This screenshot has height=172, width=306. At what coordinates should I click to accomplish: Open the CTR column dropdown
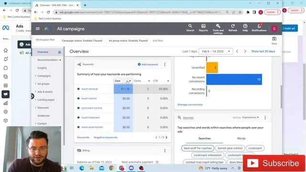coord(168,81)
